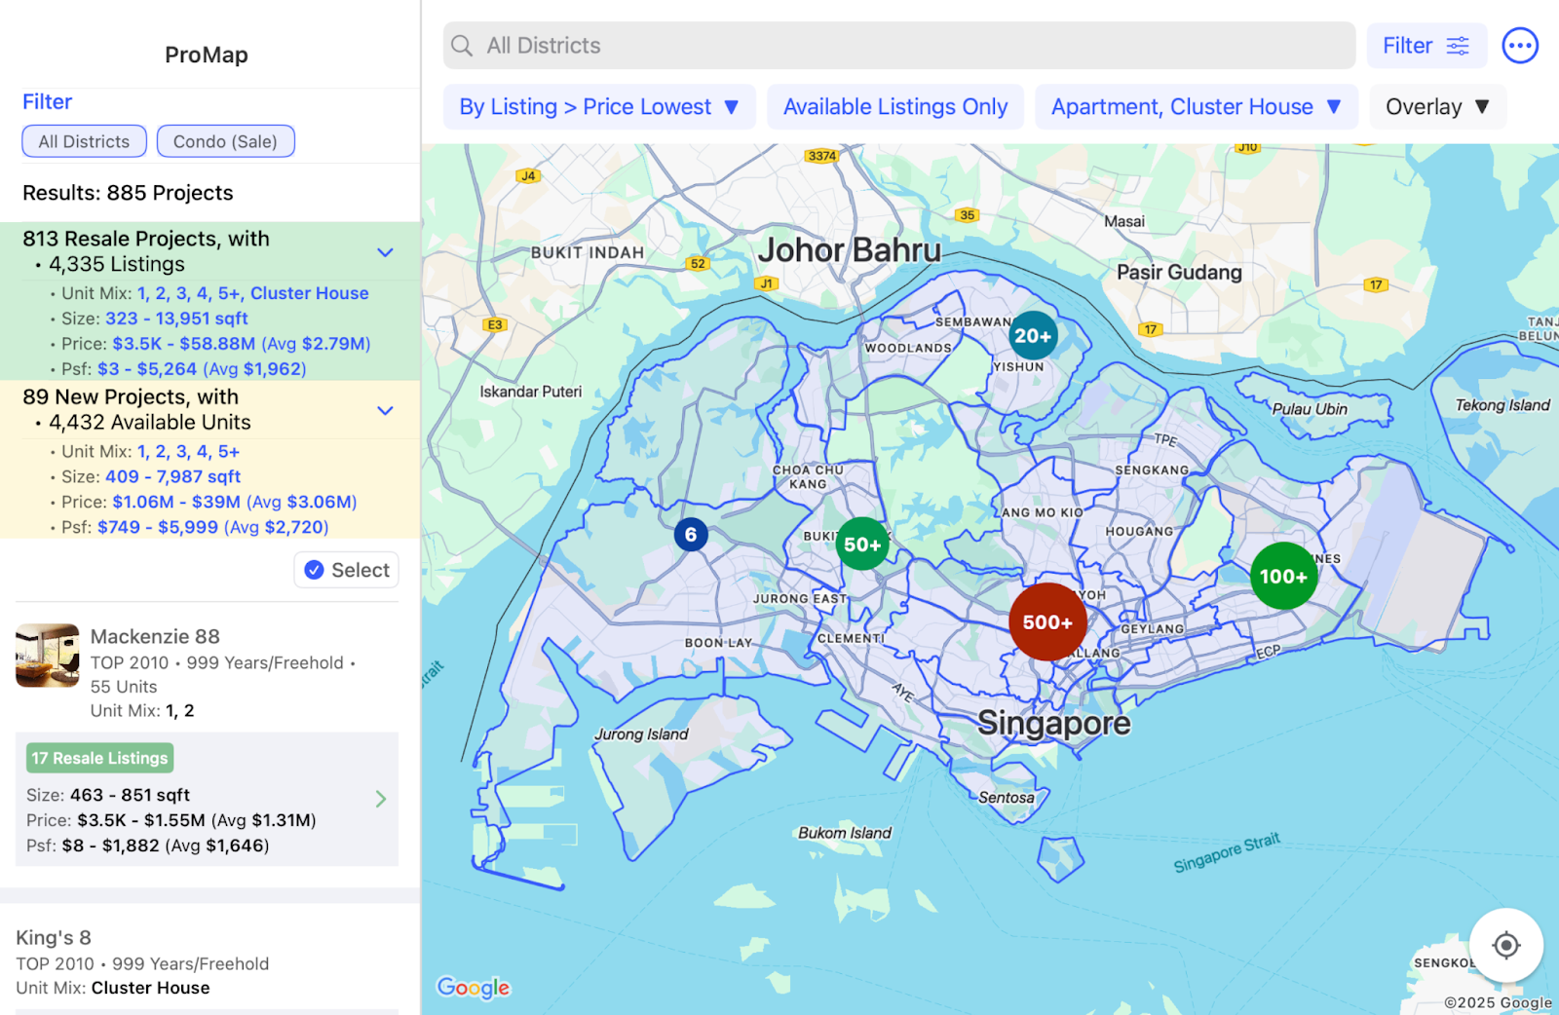The width and height of the screenshot is (1559, 1015).
Task: Click new projects Size 409 - 7,987 sqft
Action: tap(172, 476)
